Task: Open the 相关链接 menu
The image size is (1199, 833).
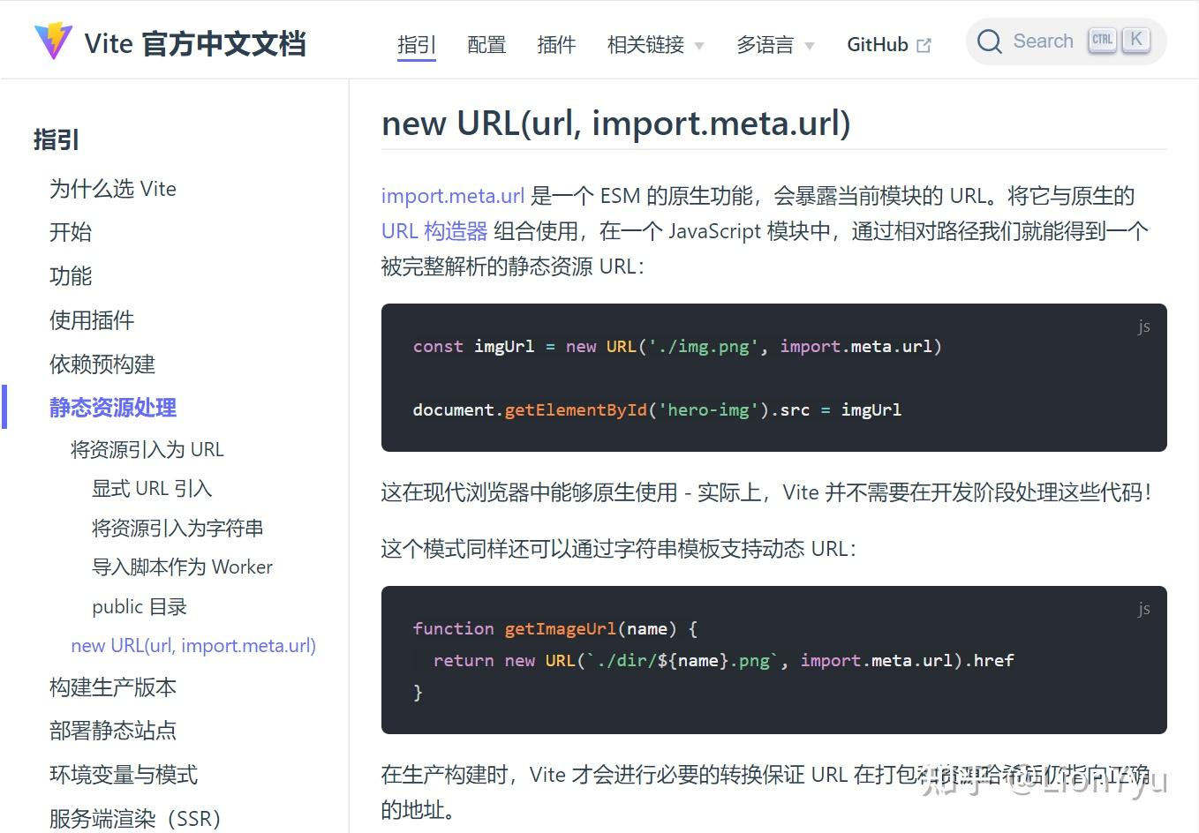Action: [655, 44]
